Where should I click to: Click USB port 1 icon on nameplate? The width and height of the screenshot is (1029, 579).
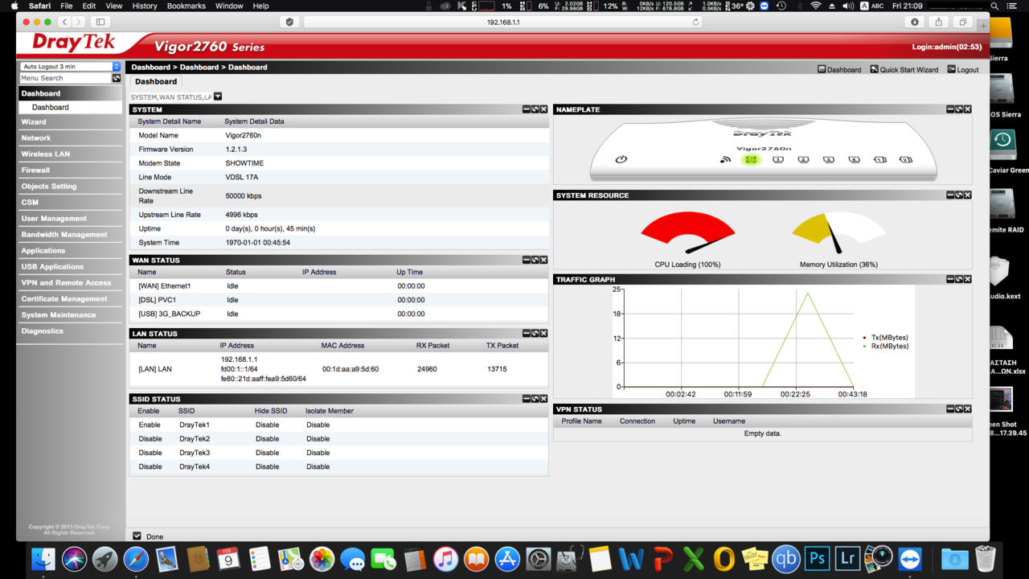[x=880, y=159]
